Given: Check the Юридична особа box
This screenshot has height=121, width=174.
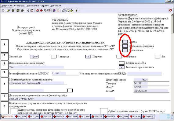Looking at the screenshot, I should click(x=121, y=63).
